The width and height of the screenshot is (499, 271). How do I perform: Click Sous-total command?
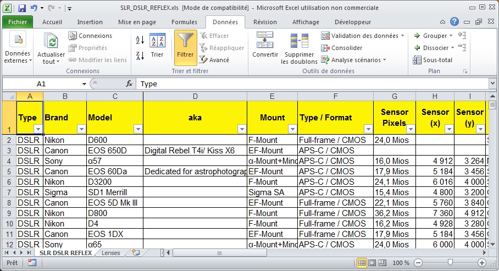click(x=433, y=60)
